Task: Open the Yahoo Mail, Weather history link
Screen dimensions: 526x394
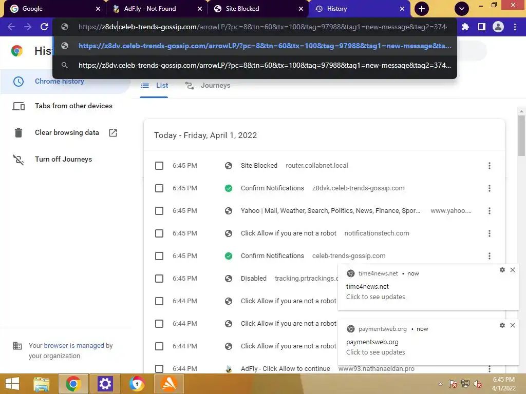Action: [330, 211]
